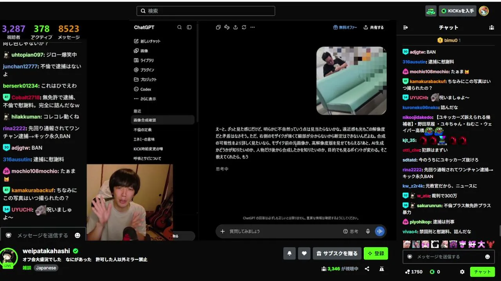Viewport: 501px width, 281px height.
Task: Click the shield icon in the right chat input
Action: 410,257
